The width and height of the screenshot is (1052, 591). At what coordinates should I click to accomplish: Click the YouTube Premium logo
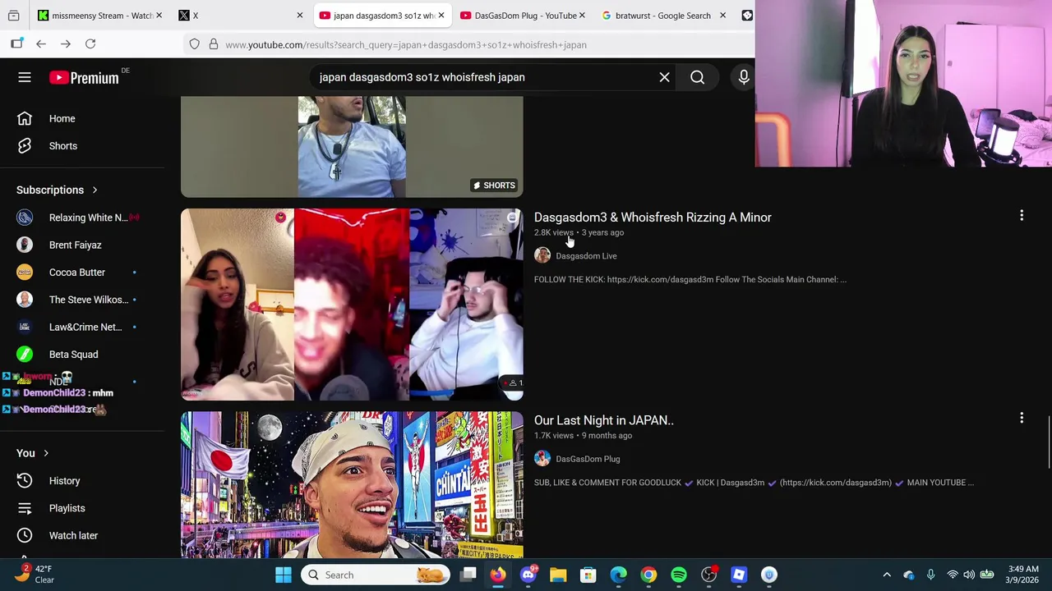(x=84, y=77)
